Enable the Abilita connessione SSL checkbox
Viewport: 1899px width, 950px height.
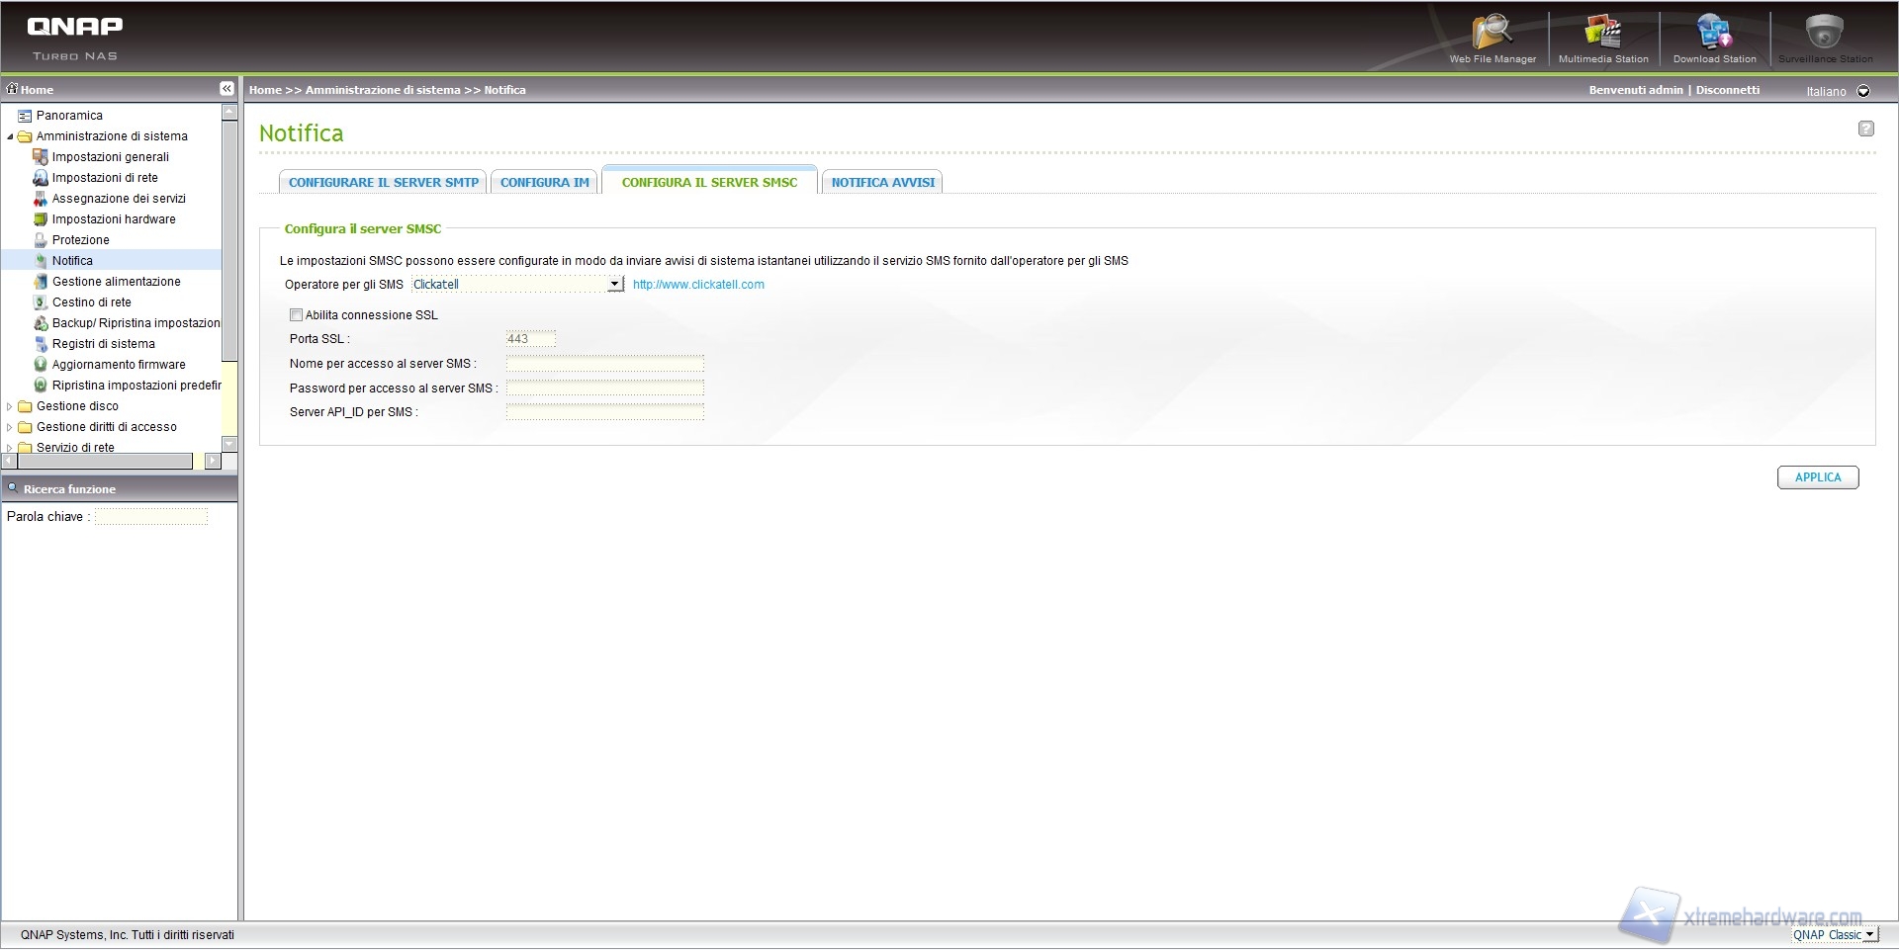pyautogui.click(x=296, y=315)
